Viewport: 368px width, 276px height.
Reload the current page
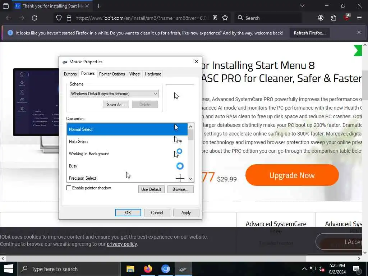click(34, 18)
